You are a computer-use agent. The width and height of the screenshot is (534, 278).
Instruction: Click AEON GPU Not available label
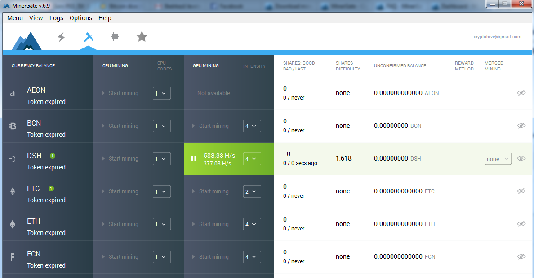(x=214, y=93)
